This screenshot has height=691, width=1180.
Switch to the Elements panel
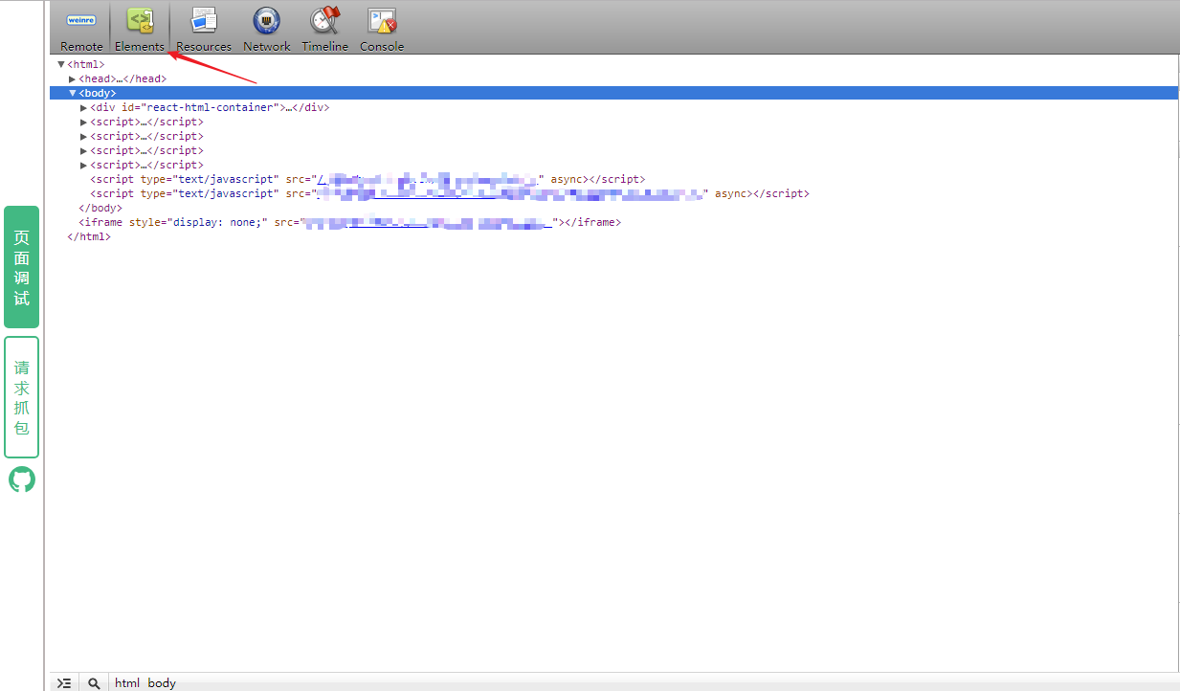click(140, 29)
